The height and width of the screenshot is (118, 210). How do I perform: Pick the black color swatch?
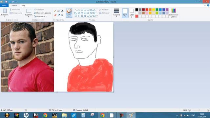(136, 10)
